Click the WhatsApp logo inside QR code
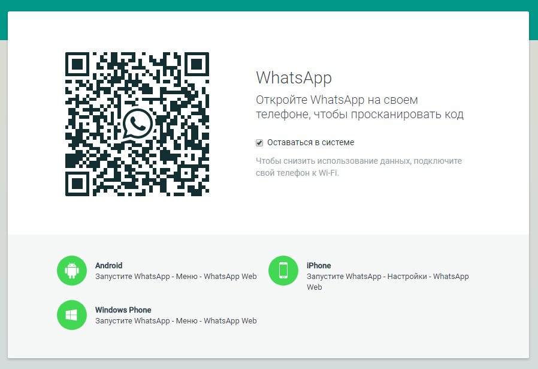Image resolution: width=538 pixels, height=369 pixels. tap(137, 124)
